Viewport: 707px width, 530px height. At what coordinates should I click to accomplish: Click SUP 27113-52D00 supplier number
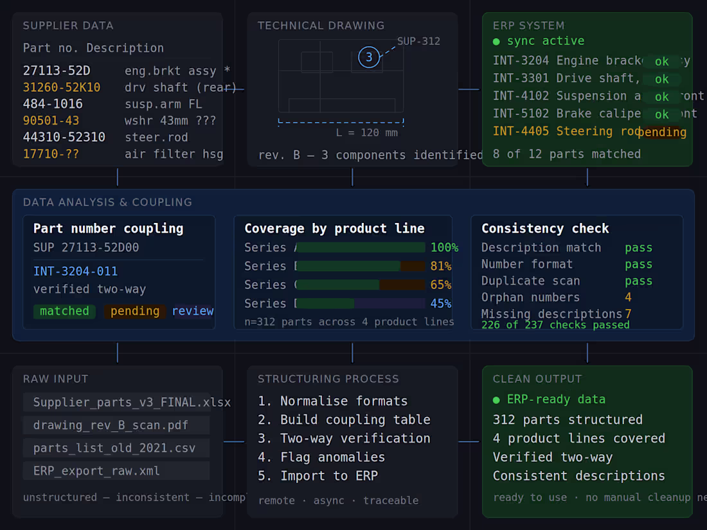86,247
